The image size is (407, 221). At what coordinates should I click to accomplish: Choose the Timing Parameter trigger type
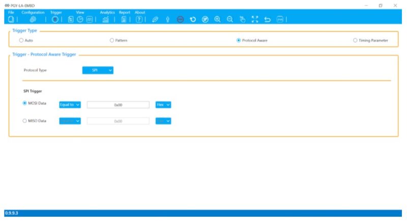pyautogui.click(x=355, y=40)
